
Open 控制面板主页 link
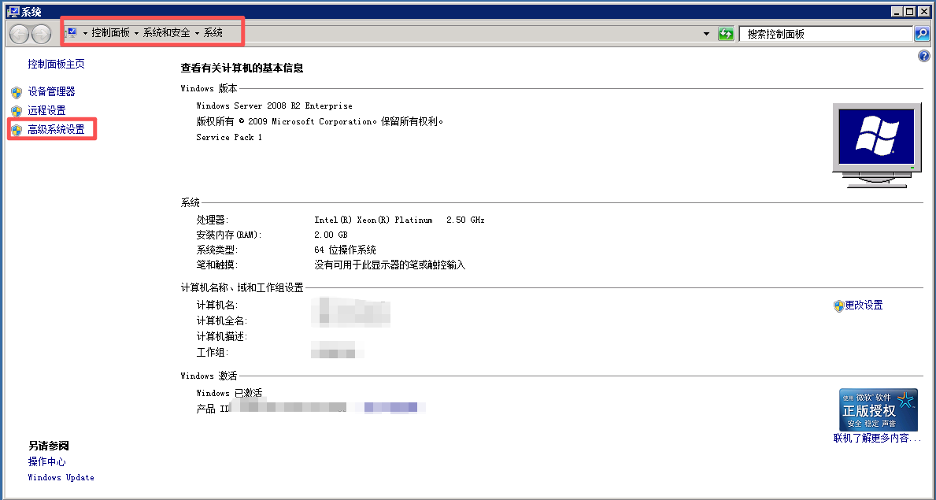tap(56, 64)
